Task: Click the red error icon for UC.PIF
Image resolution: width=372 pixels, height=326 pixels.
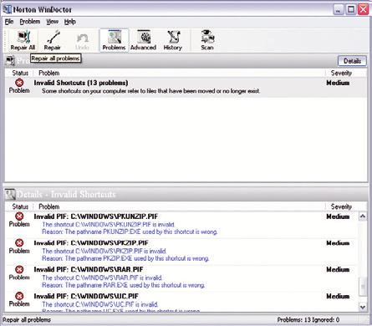Action: coord(19,296)
